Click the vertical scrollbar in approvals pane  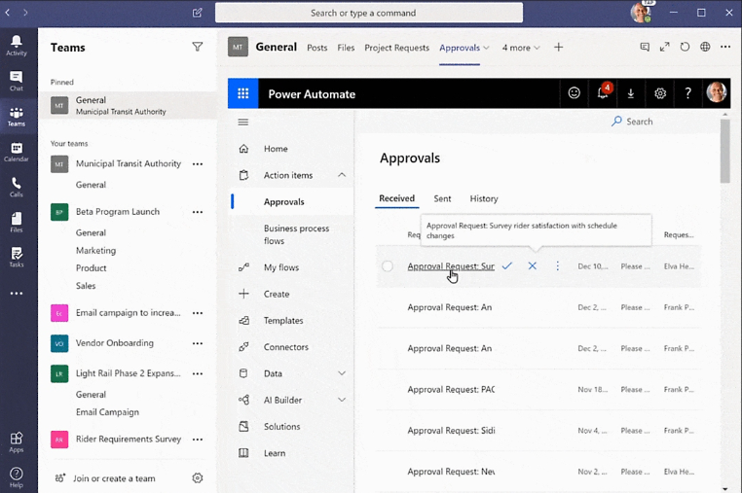click(725, 151)
